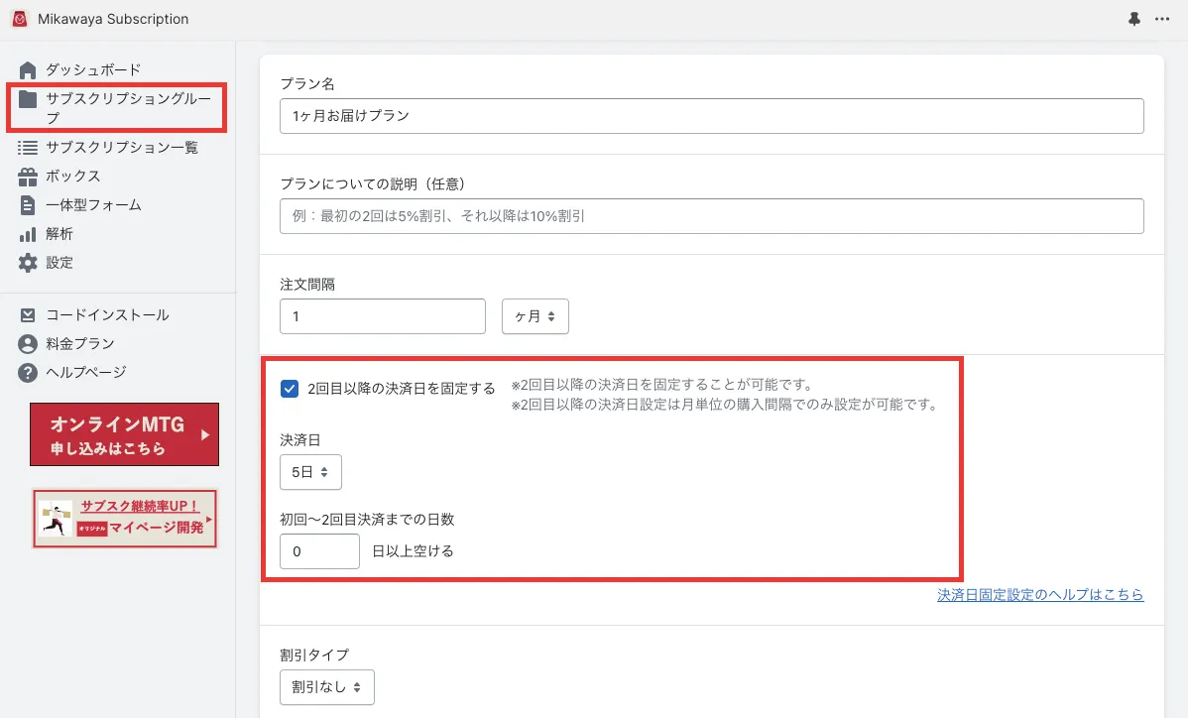The width and height of the screenshot is (1188, 718).
Task: Open the three-dot more options menu
Action: click(x=1162, y=19)
